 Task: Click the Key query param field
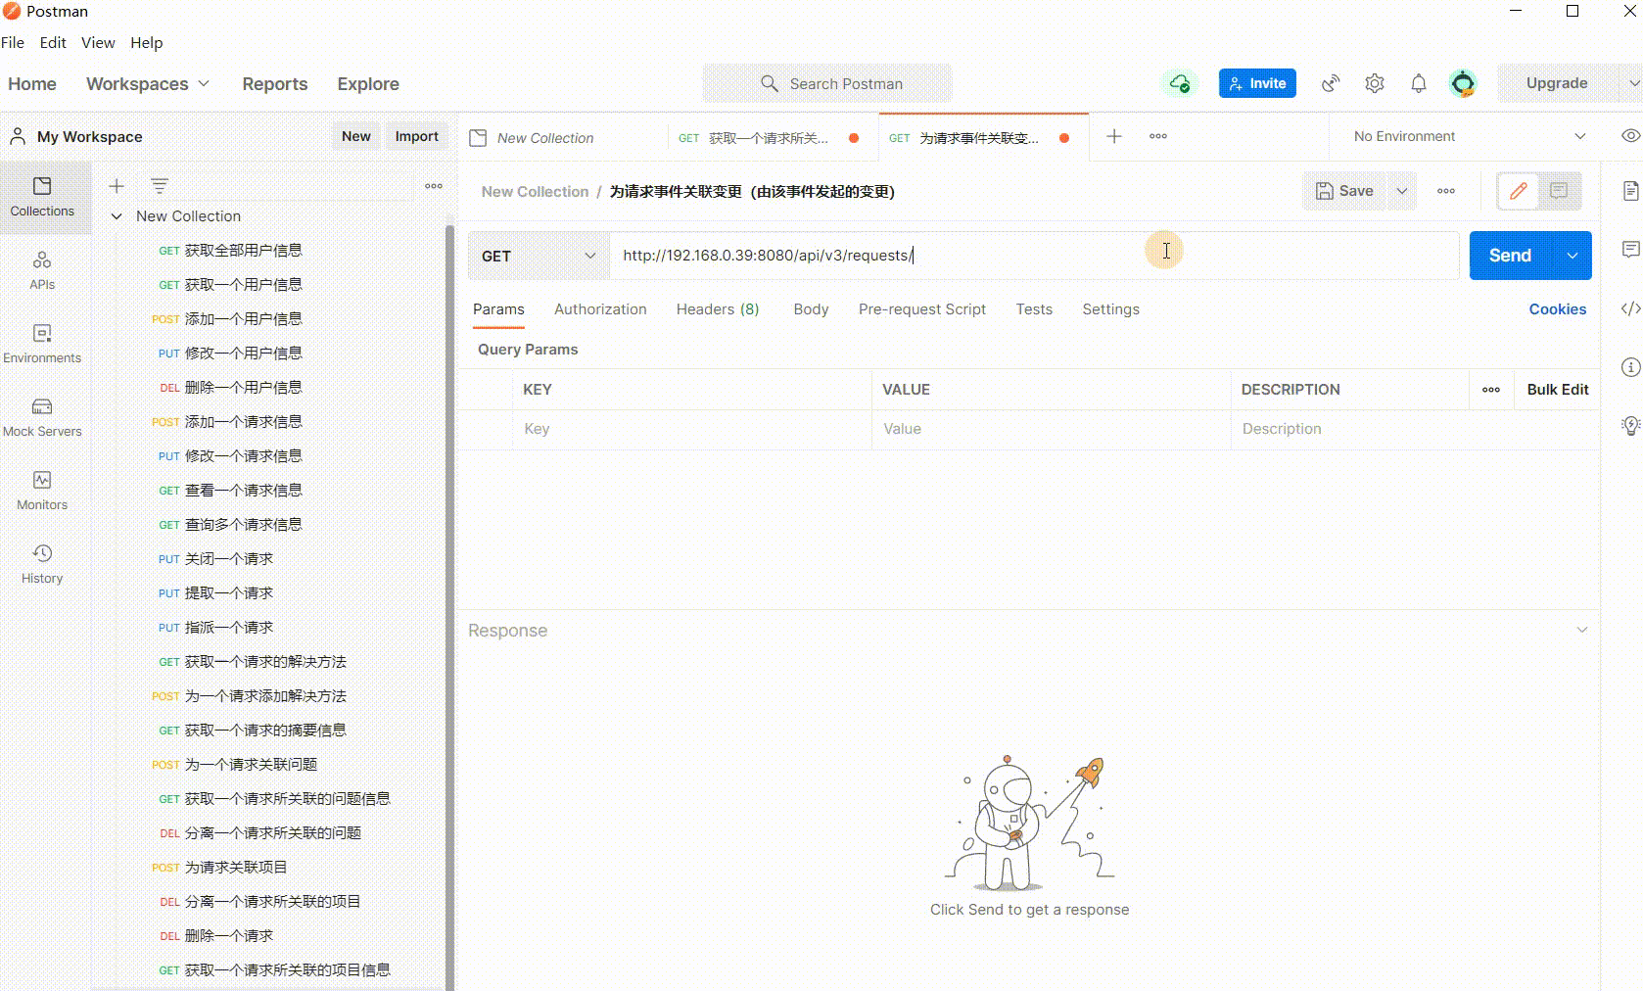[x=691, y=429]
